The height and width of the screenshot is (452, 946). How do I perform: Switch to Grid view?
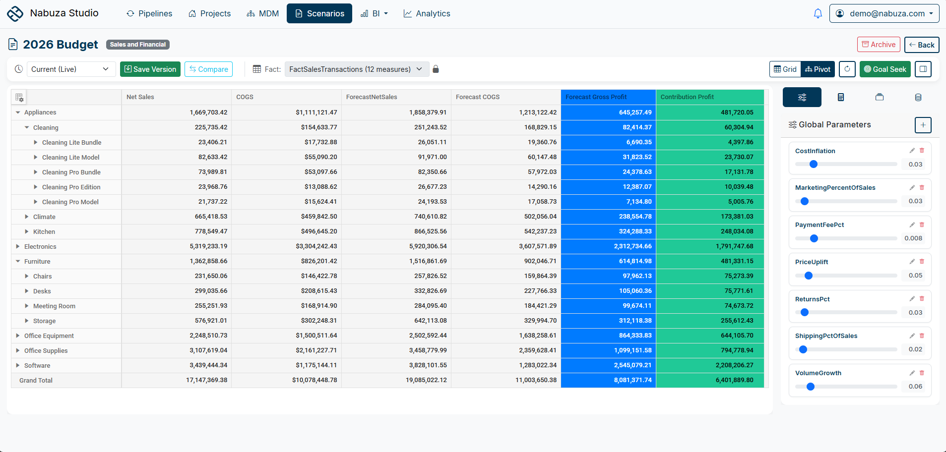coord(785,69)
